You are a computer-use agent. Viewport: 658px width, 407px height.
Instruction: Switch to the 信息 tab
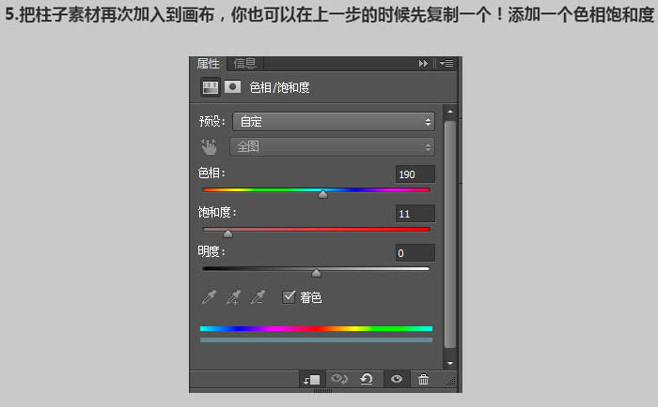click(x=244, y=63)
